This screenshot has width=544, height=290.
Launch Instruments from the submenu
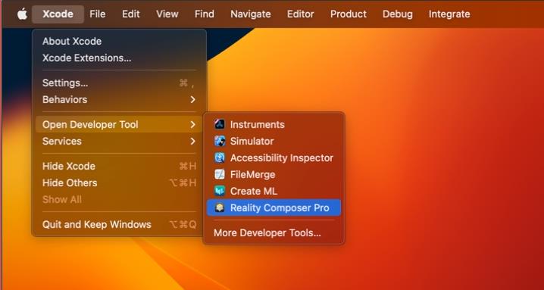point(274,124)
